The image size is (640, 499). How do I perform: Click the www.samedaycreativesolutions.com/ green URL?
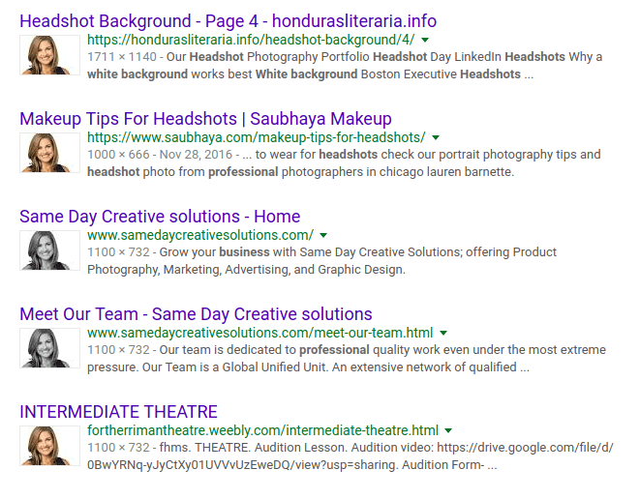200,235
